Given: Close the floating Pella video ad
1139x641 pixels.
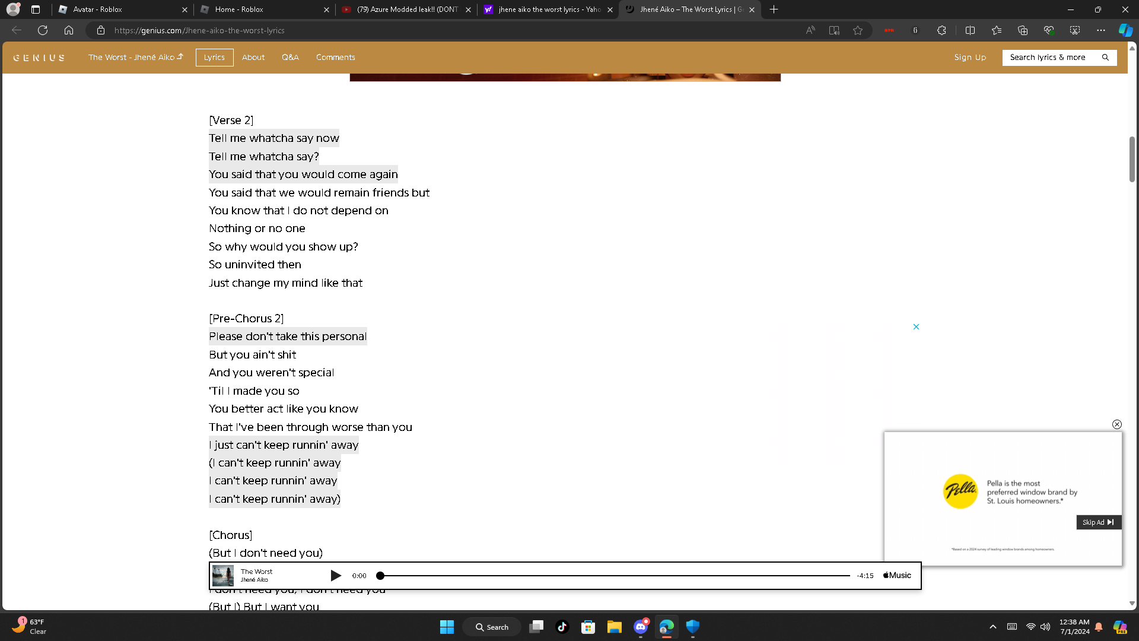Looking at the screenshot, I should (x=1117, y=424).
